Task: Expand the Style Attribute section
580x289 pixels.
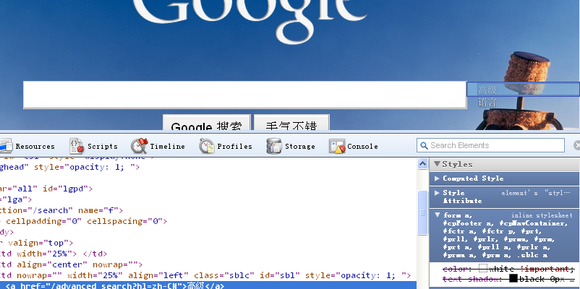Action: tap(437, 194)
